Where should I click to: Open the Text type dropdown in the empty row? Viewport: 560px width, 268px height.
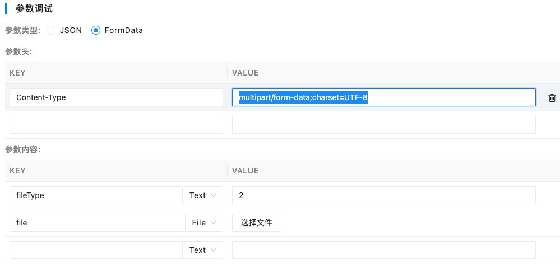tap(203, 250)
